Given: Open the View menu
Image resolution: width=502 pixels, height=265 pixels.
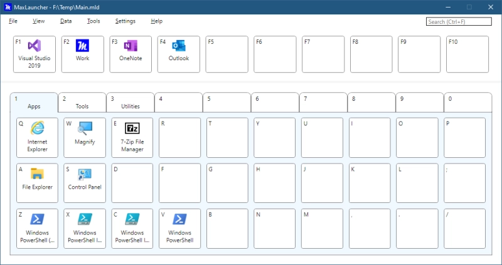Looking at the screenshot, I should pyautogui.click(x=39, y=21).
